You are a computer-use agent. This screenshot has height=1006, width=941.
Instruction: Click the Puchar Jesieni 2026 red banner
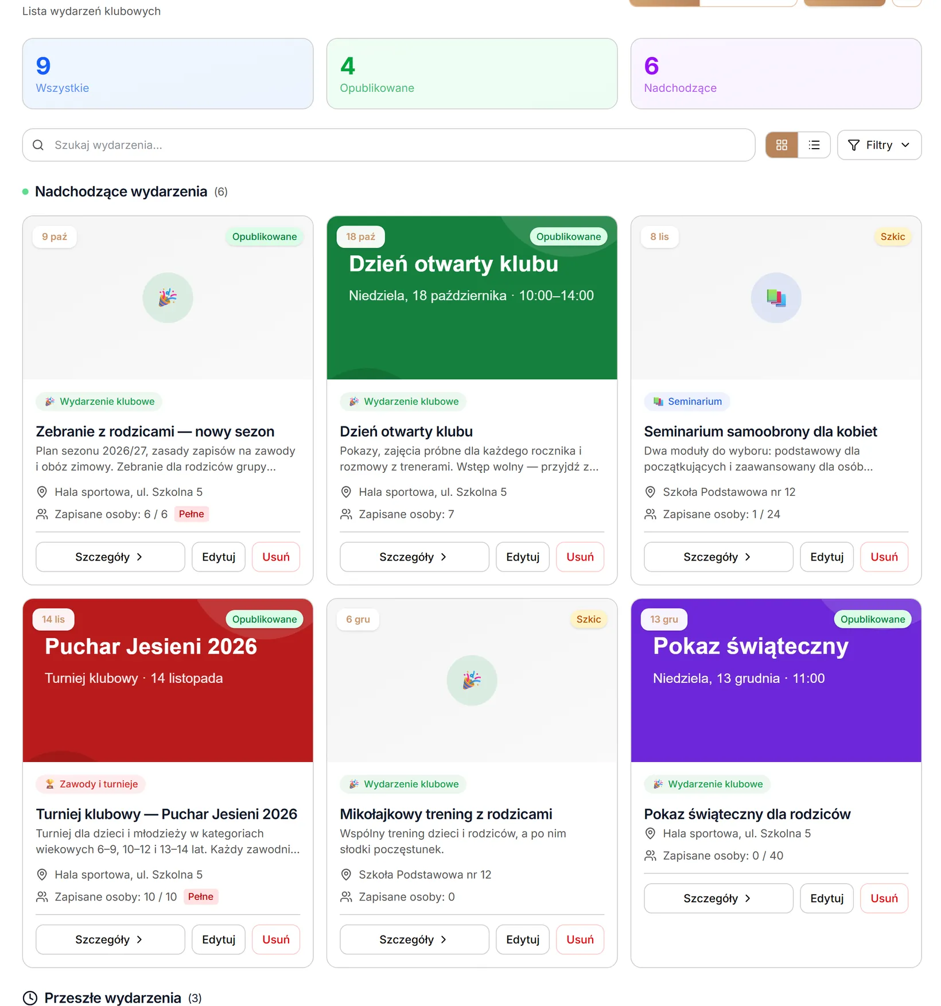click(168, 681)
